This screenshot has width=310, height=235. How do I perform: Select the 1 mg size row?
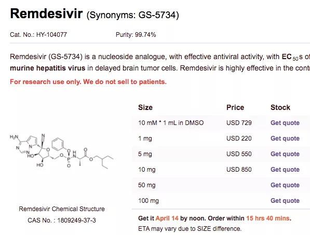coord(221,139)
